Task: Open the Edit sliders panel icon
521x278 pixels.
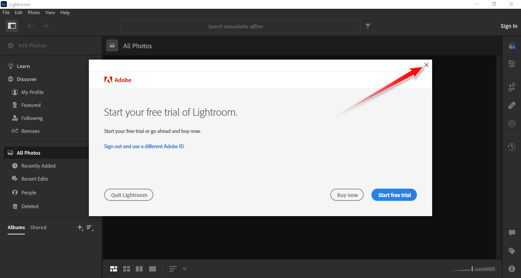Action: pyautogui.click(x=512, y=64)
